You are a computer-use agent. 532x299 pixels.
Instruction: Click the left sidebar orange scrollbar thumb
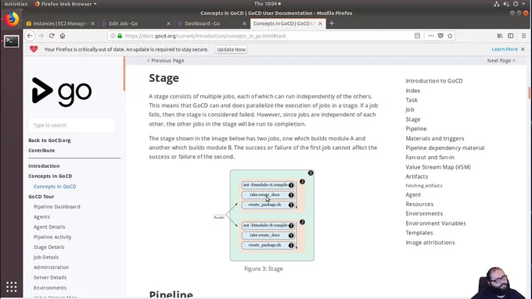pyautogui.click(x=124, y=73)
